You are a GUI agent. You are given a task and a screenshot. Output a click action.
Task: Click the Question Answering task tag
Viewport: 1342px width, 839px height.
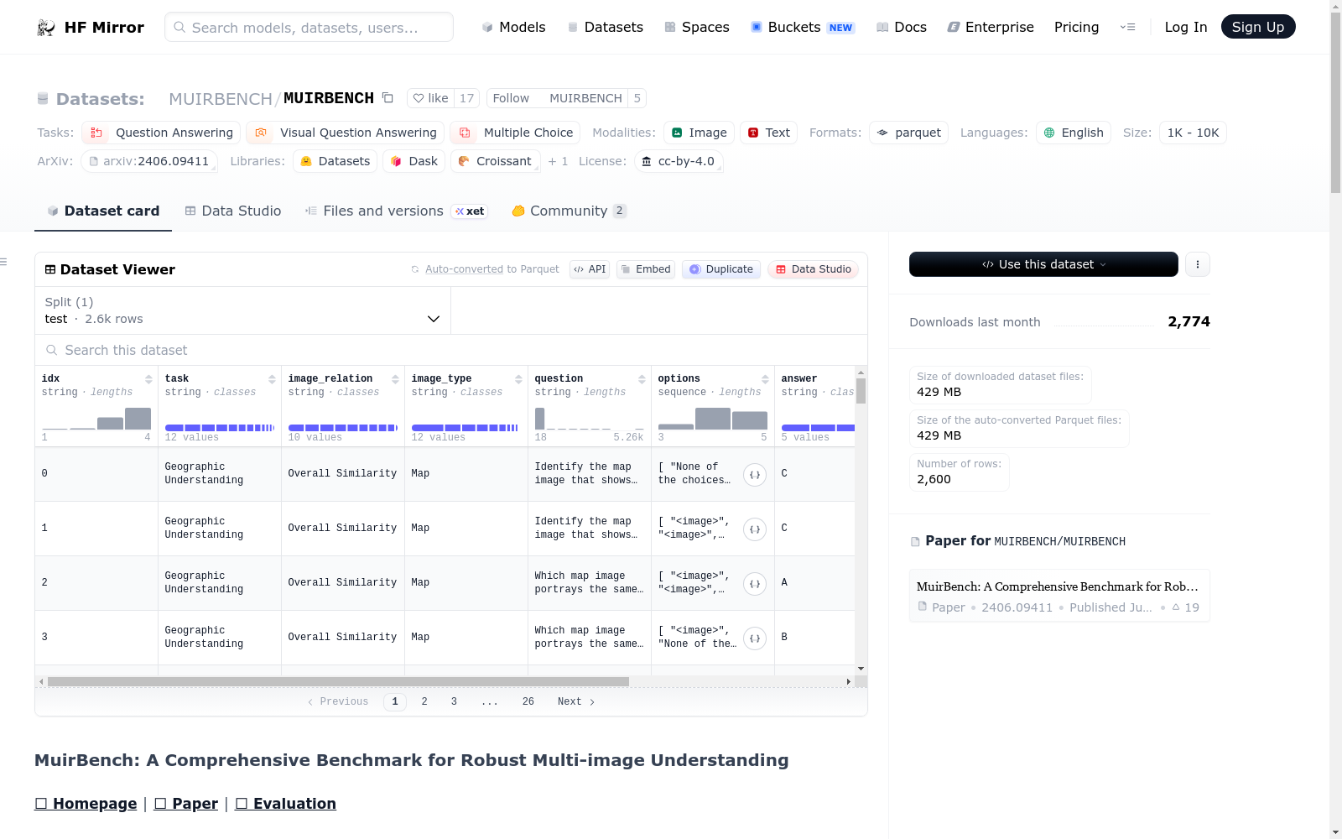point(161,133)
